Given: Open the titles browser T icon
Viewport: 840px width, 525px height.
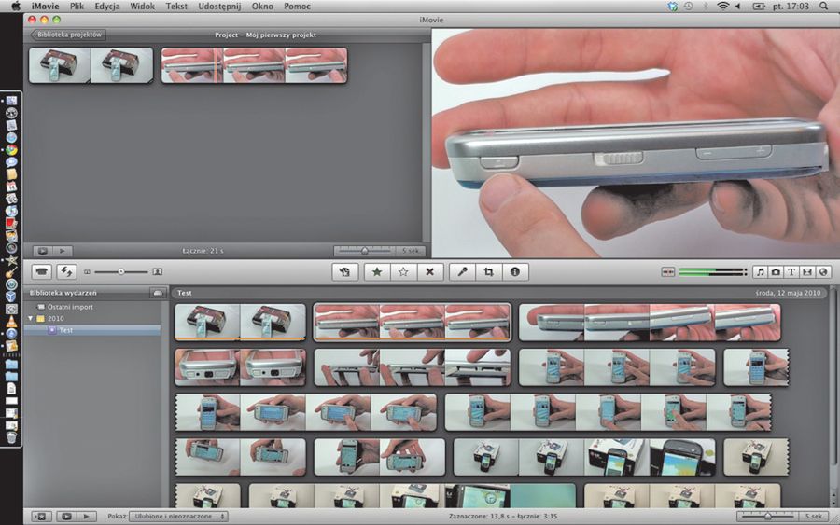Looking at the screenshot, I should (791, 272).
